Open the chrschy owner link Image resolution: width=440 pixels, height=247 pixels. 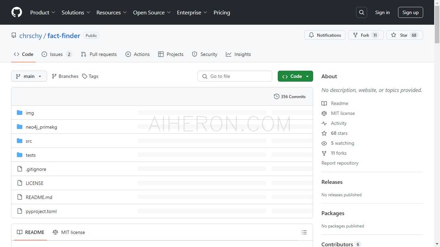tap(31, 36)
